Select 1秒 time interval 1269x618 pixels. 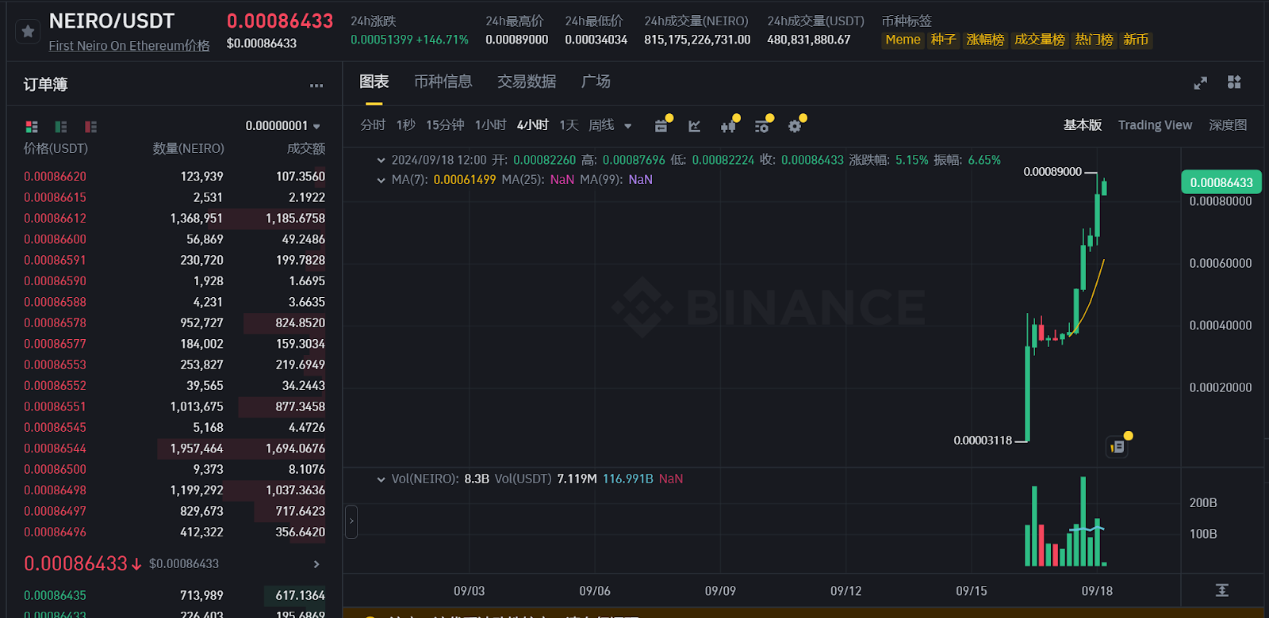pyautogui.click(x=406, y=125)
